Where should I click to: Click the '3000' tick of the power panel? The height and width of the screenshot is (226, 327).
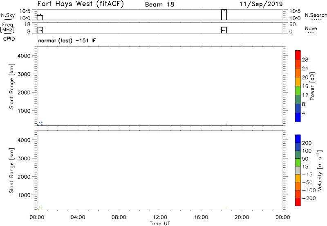tap(24, 74)
